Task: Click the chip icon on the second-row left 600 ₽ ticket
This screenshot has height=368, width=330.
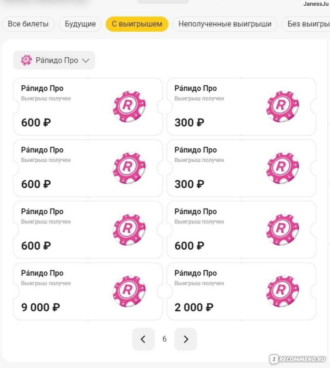Action: 129,168
